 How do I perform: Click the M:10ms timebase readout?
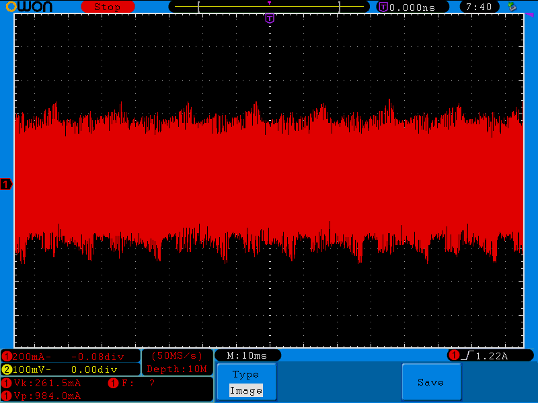click(247, 356)
